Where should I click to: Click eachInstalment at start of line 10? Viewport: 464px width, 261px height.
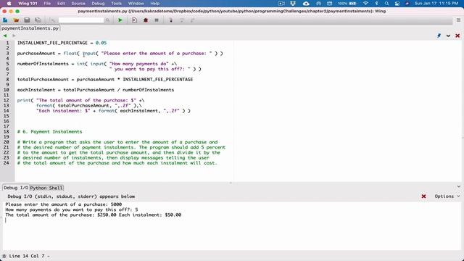click(x=36, y=90)
